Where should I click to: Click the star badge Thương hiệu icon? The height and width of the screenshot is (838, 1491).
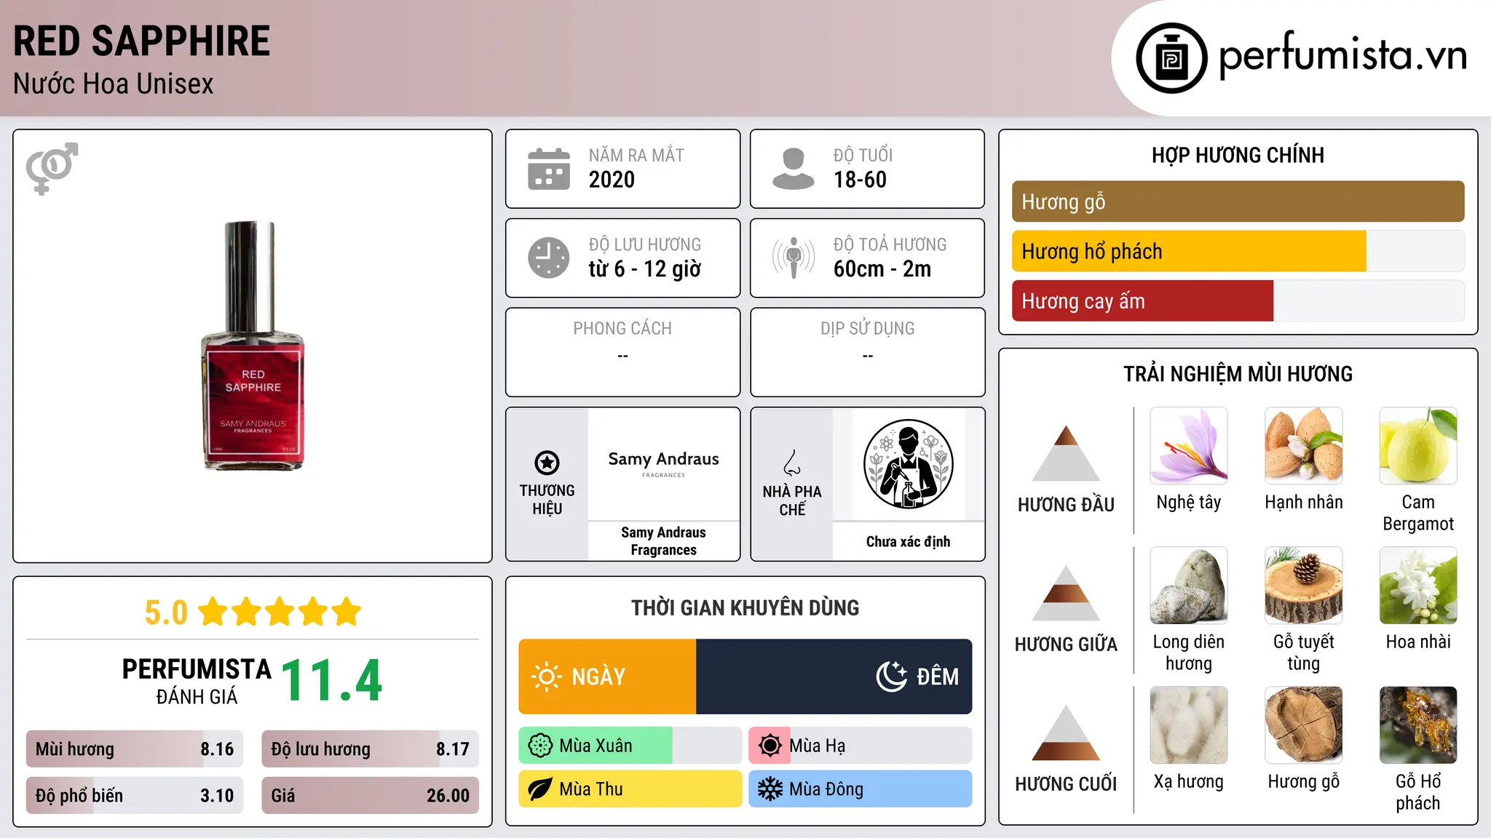click(547, 463)
